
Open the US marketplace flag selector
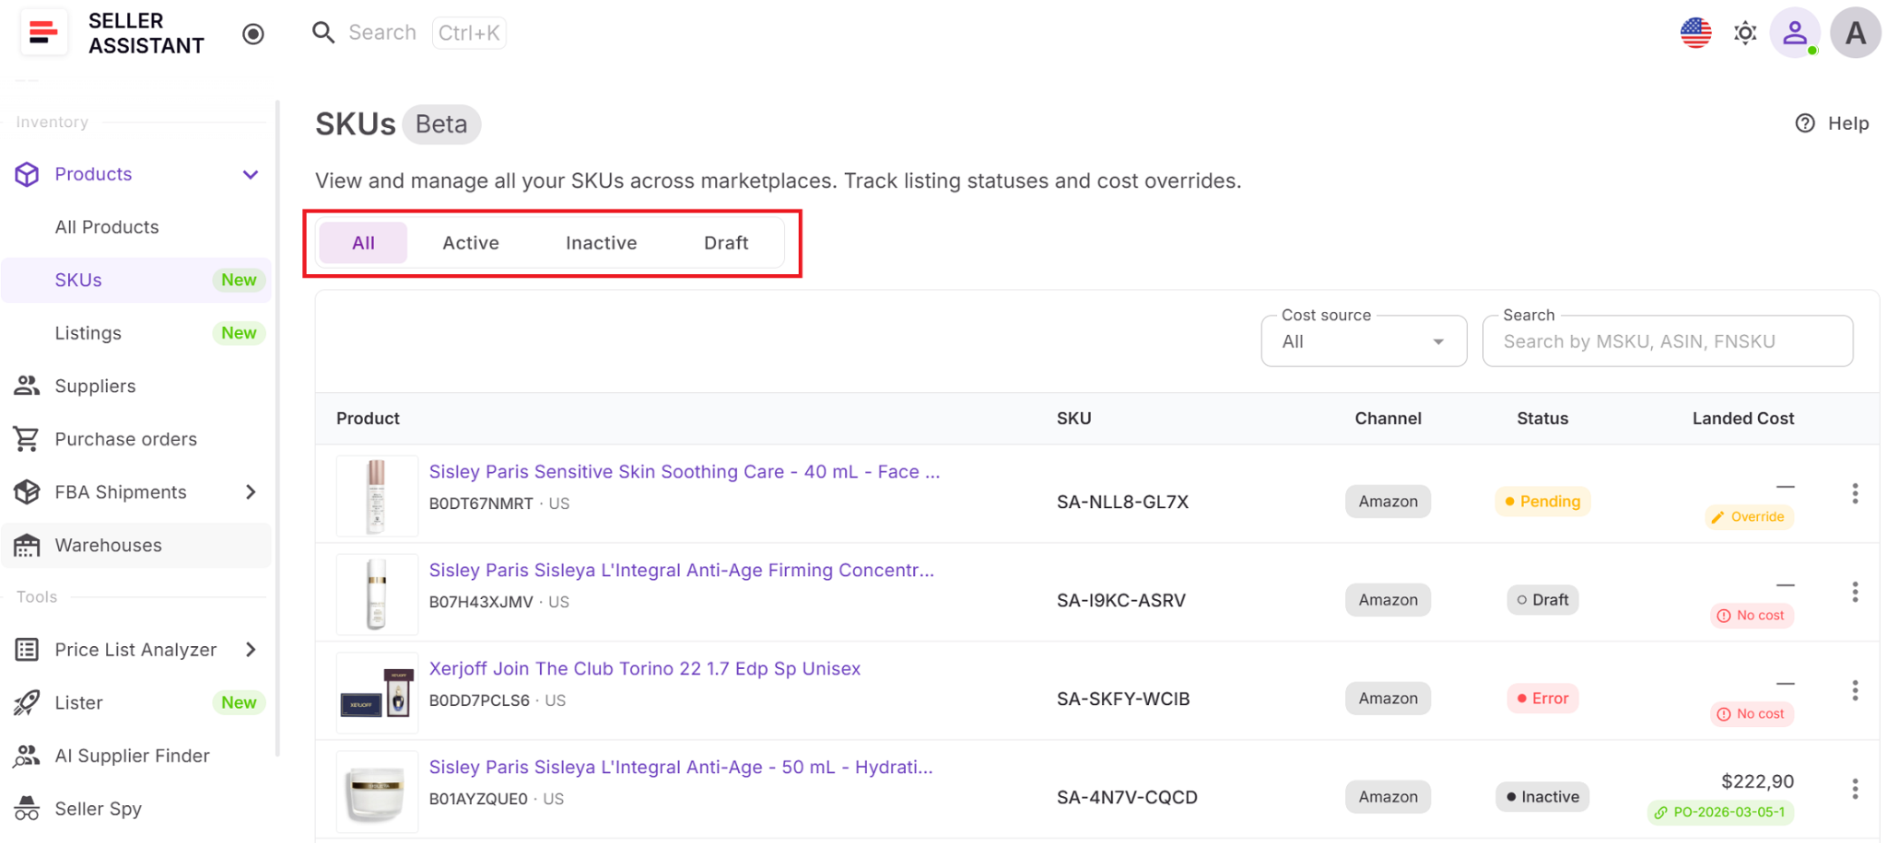(x=1695, y=33)
